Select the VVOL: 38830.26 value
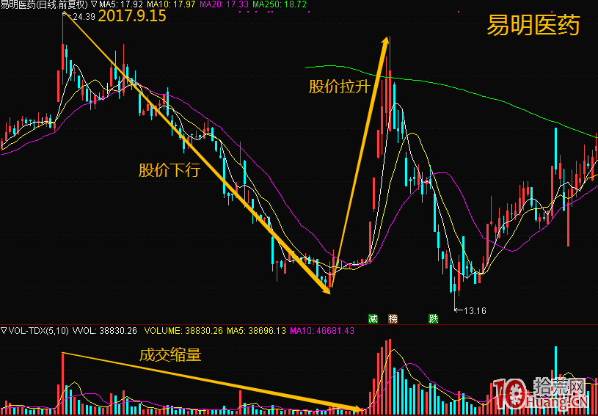This screenshot has height=416, width=598. tap(104, 331)
